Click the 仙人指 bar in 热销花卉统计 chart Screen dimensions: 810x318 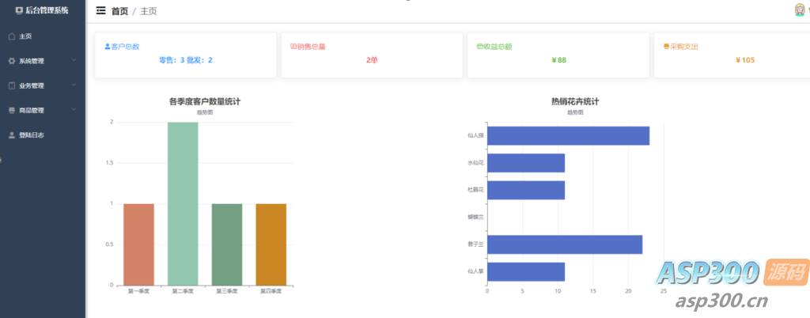tap(568, 136)
